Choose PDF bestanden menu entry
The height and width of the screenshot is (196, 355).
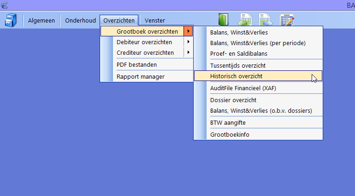[136, 64]
